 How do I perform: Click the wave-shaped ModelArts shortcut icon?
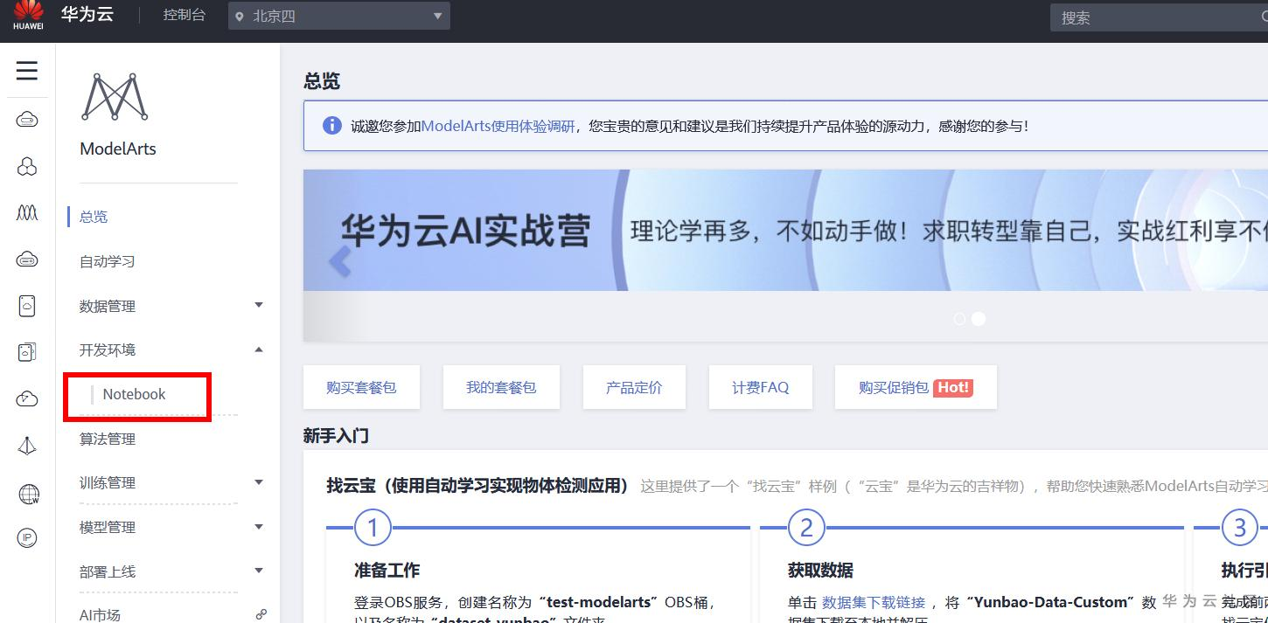[27, 212]
